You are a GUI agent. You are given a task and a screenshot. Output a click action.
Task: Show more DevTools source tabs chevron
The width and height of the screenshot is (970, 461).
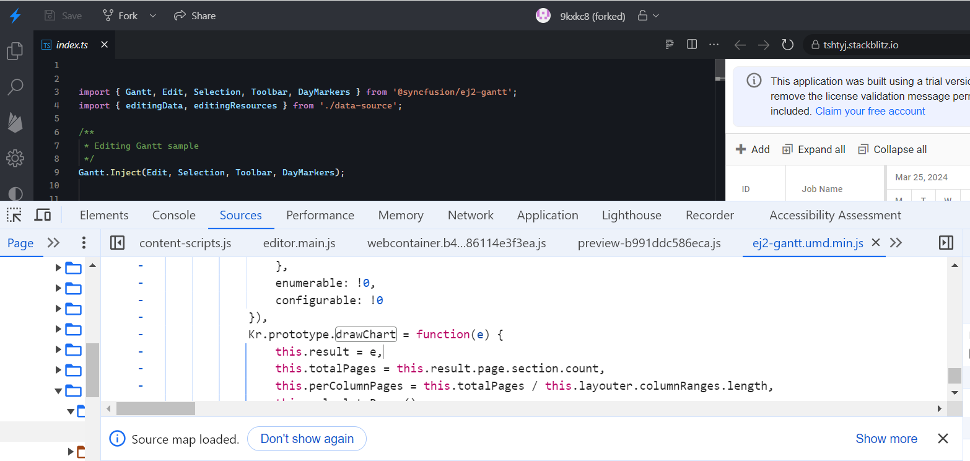point(896,243)
